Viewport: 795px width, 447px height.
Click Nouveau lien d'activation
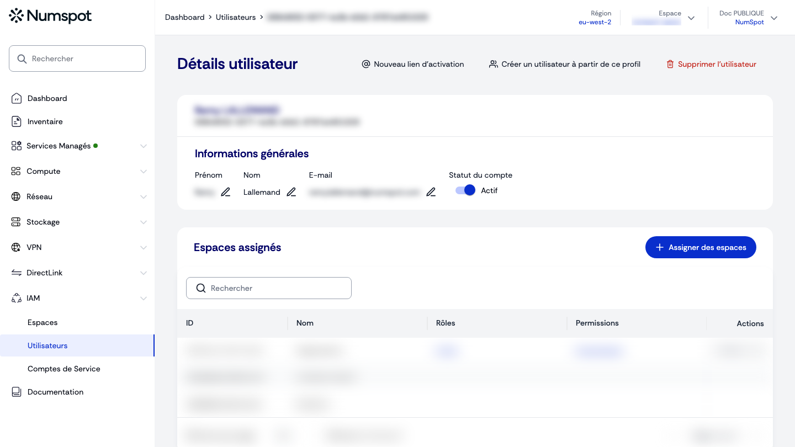tap(412, 64)
